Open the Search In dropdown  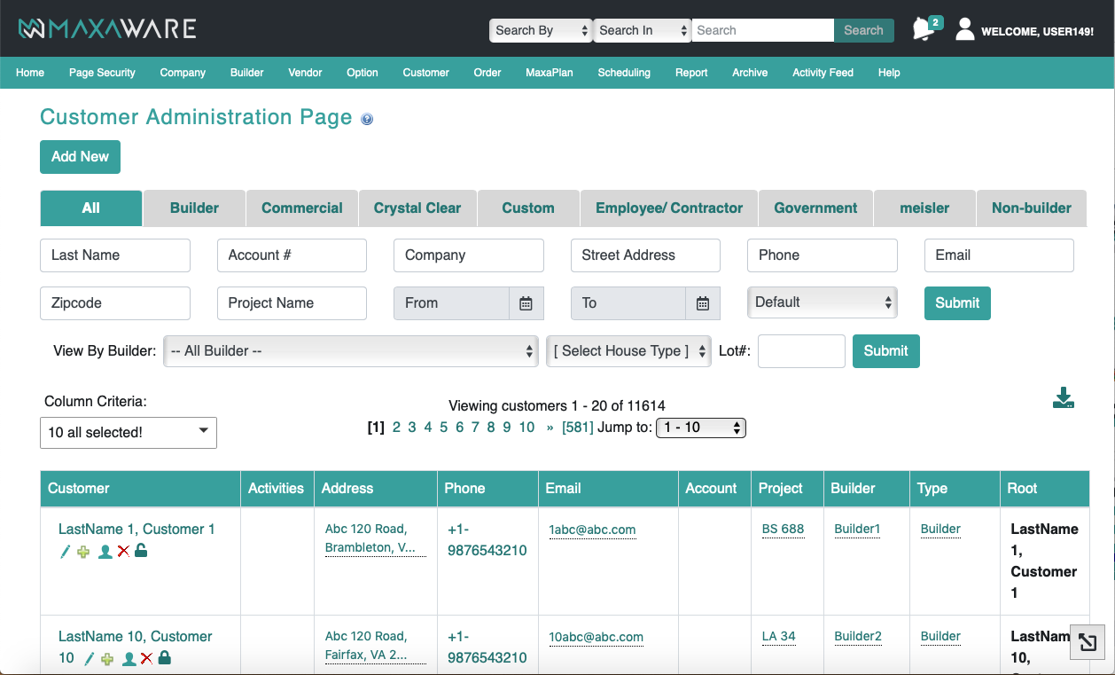(x=642, y=30)
